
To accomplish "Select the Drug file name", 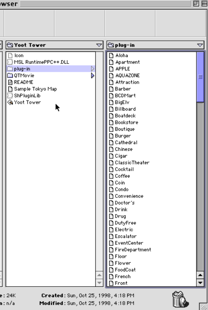I will pyautogui.click(x=121, y=216).
